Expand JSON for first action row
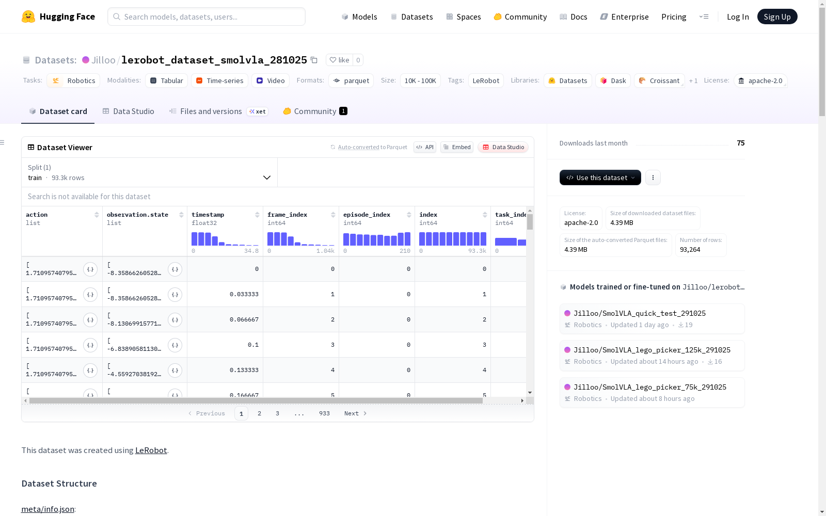This screenshot has height=516, width=826. click(x=90, y=269)
